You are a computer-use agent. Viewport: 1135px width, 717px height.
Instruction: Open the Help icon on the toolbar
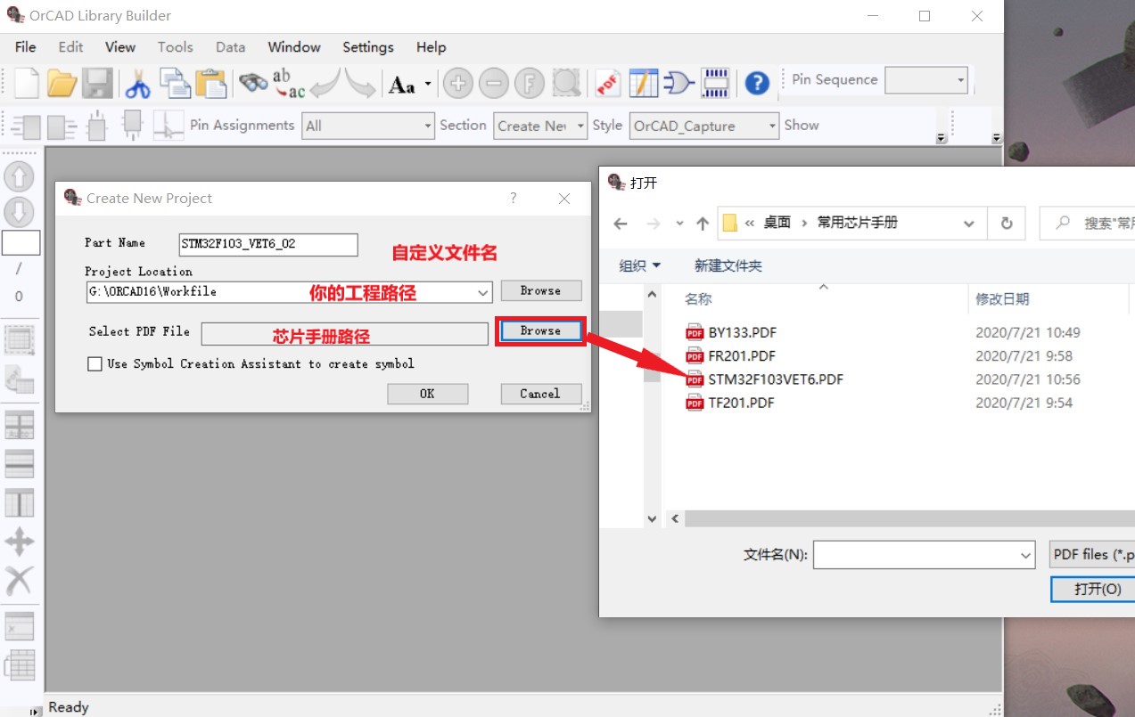pos(756,83)
